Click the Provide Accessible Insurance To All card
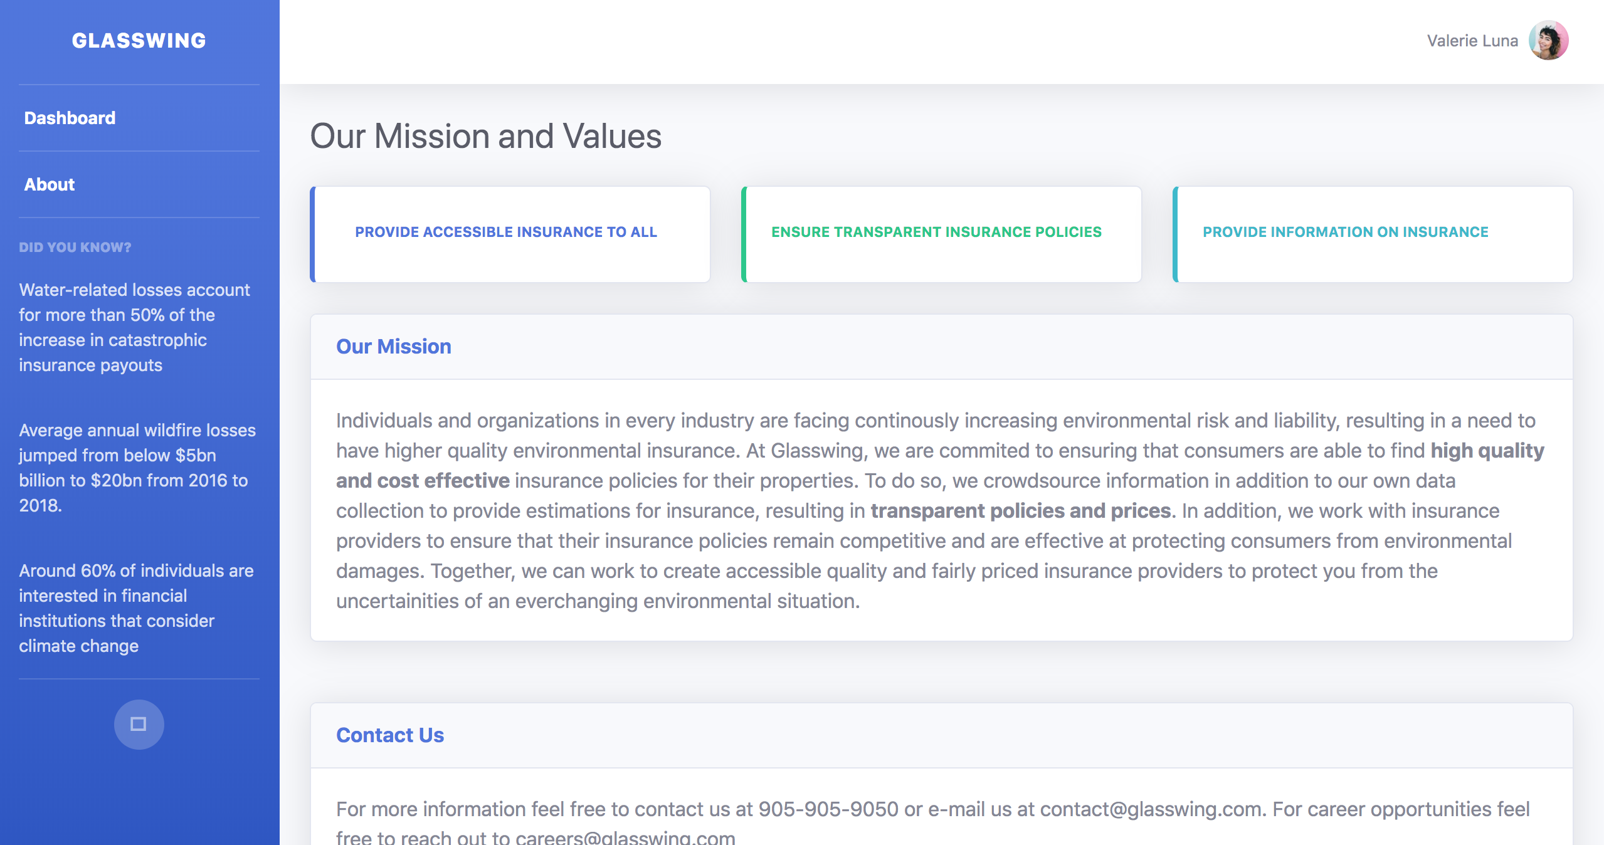The height and width of the screenshot is (845, 1604). point(510,234)
